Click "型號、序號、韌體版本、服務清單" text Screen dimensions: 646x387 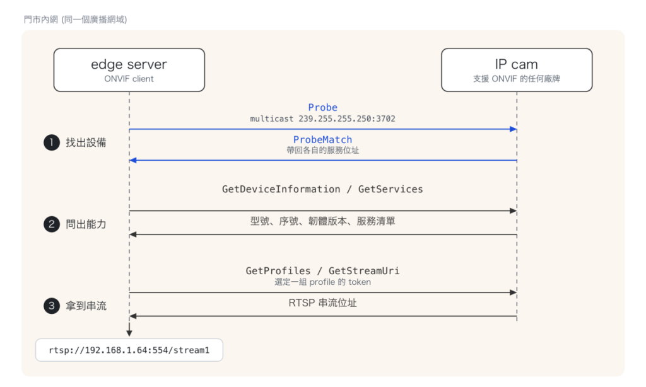pos(322,221)
